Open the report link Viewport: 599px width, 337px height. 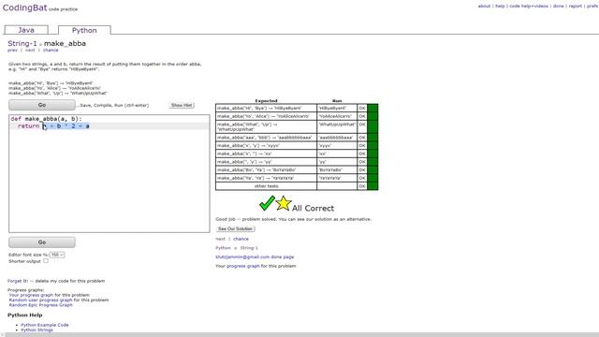(576, 7)
